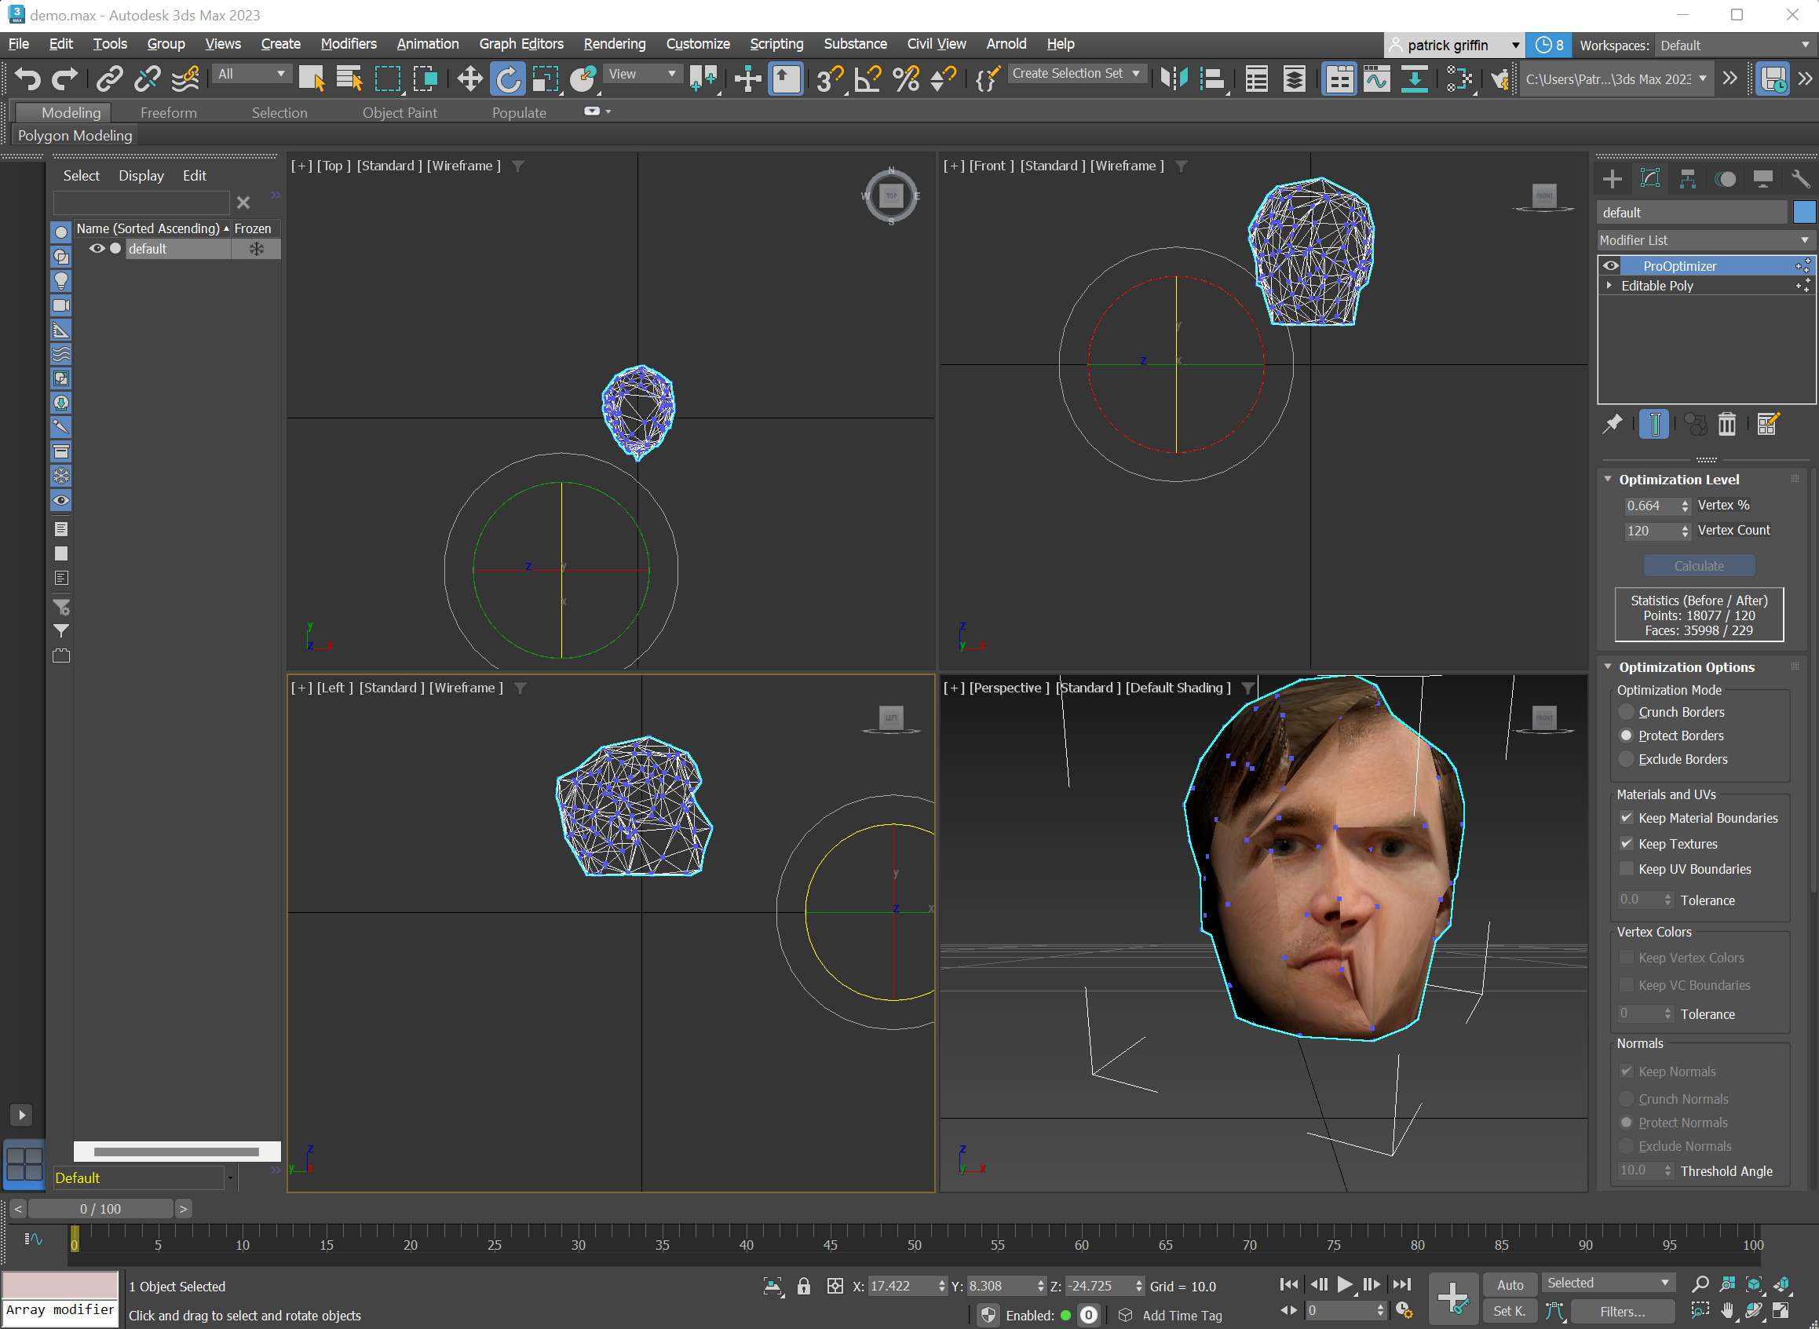Open the Modifier List dropdown

click(x=1805, y=239)
